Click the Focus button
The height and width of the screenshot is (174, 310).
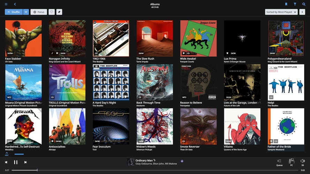(39, 12)
